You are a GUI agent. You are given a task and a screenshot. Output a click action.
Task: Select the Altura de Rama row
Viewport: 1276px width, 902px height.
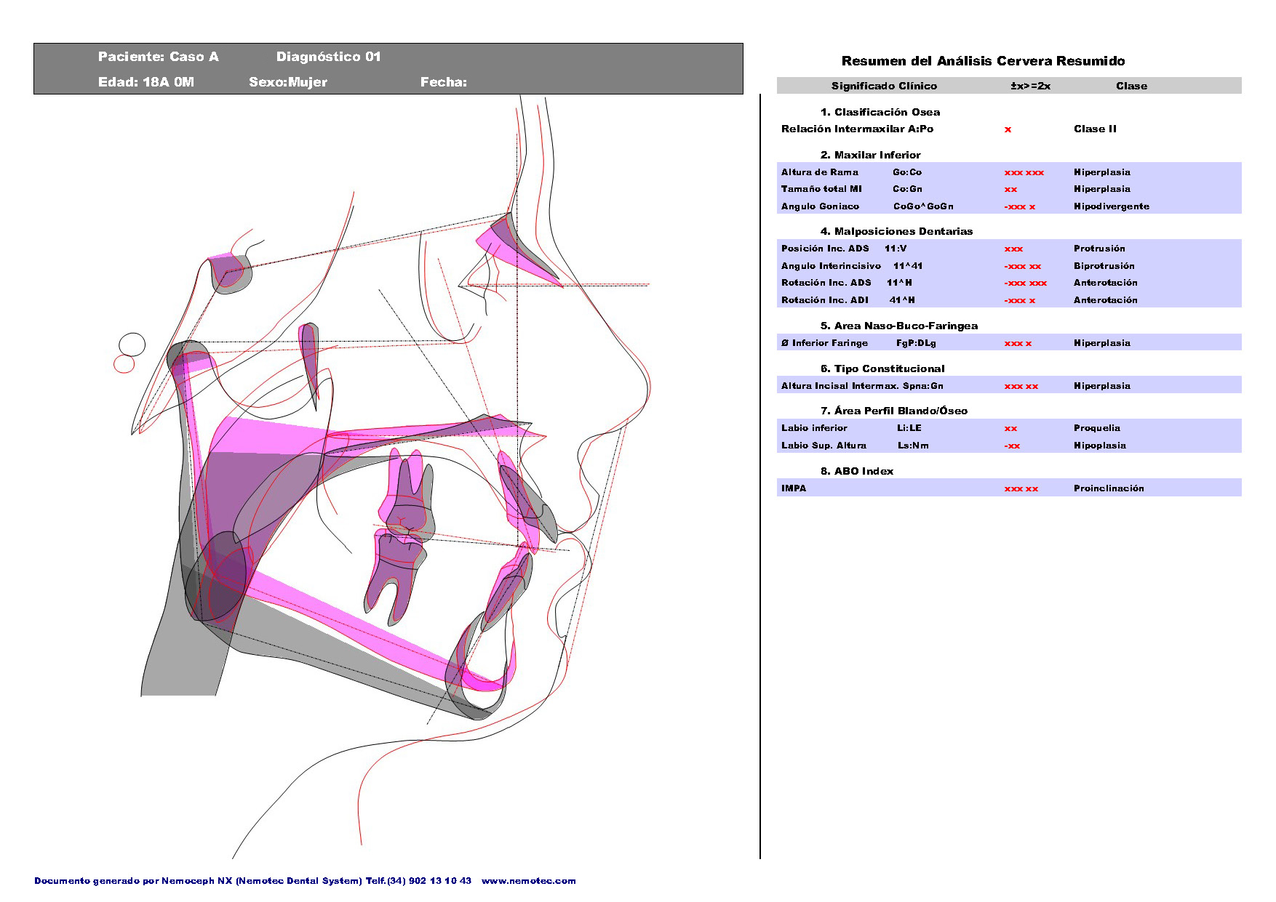(1008, 172)
